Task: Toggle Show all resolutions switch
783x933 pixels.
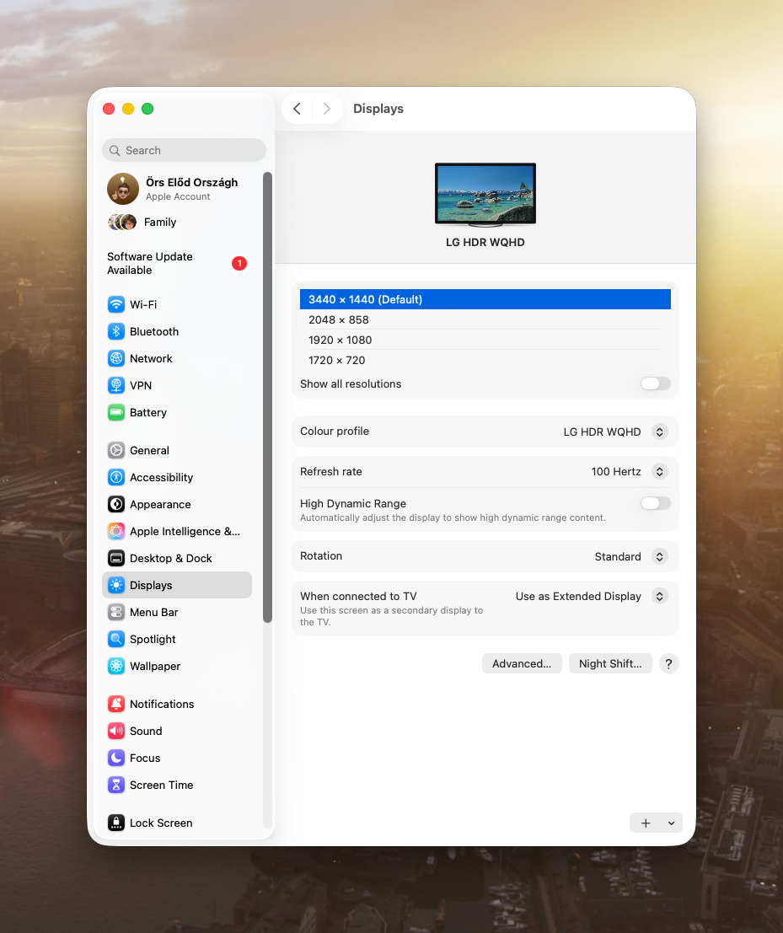Action: (655, 383)
